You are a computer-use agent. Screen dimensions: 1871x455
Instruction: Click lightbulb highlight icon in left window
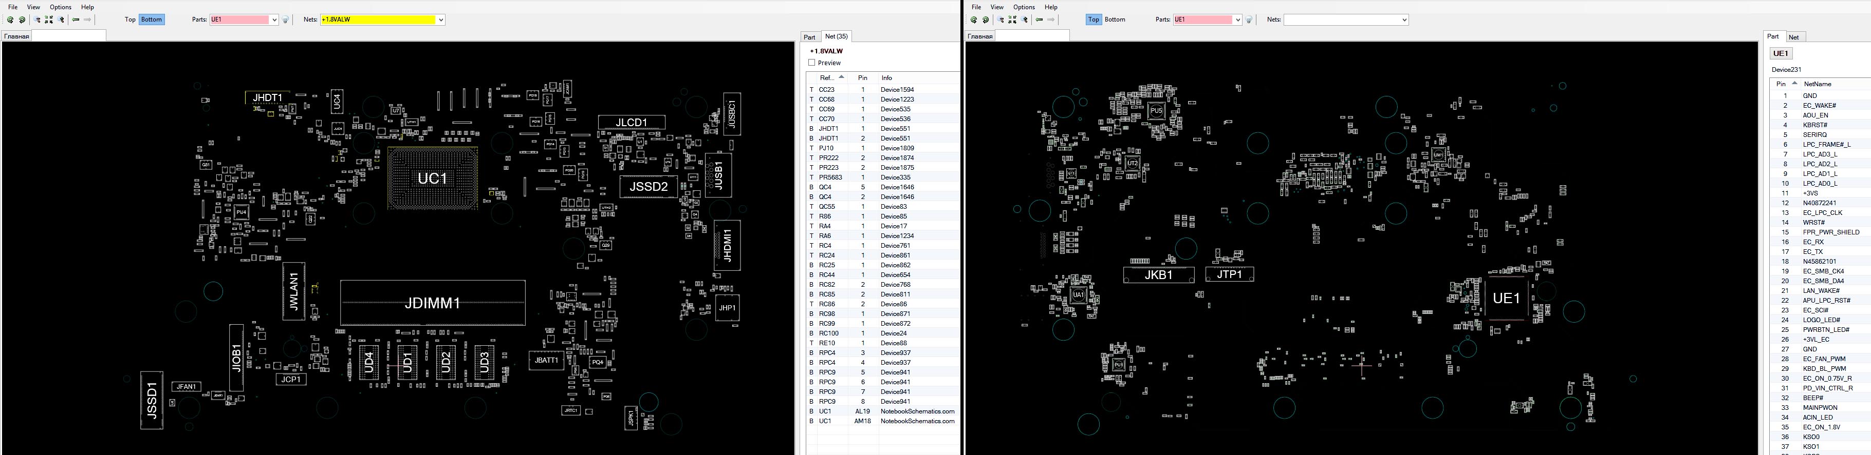(x=286, y=21)
